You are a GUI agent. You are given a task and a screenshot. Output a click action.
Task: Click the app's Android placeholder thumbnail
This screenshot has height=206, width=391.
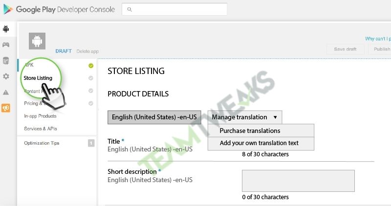[x=37, y=41]
